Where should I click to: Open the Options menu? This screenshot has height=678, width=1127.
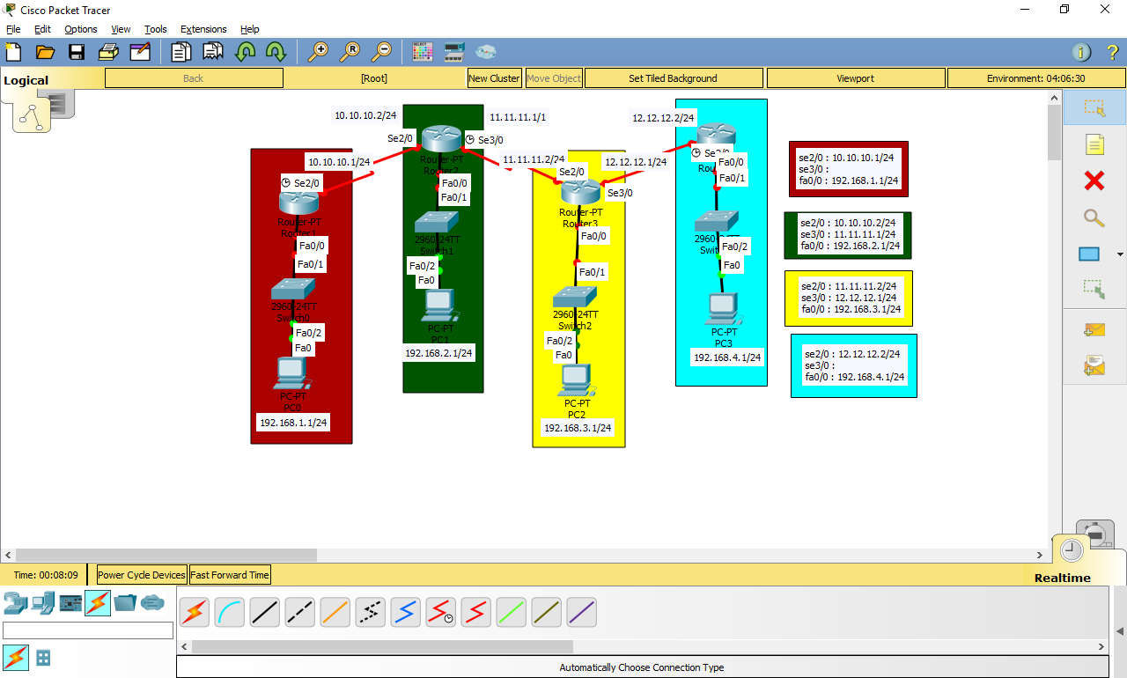[81, 29]
